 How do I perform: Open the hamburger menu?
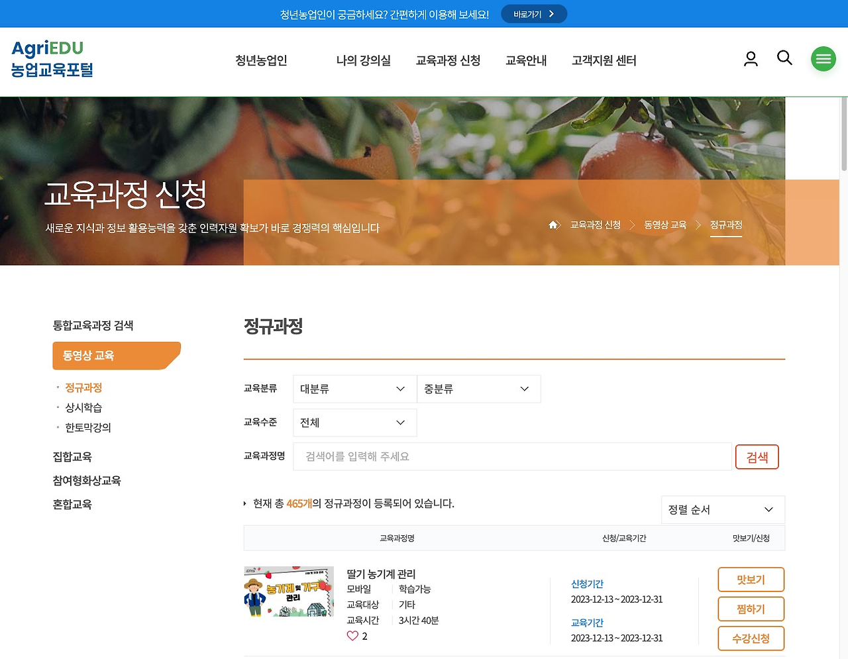click(x=823, y=58)
